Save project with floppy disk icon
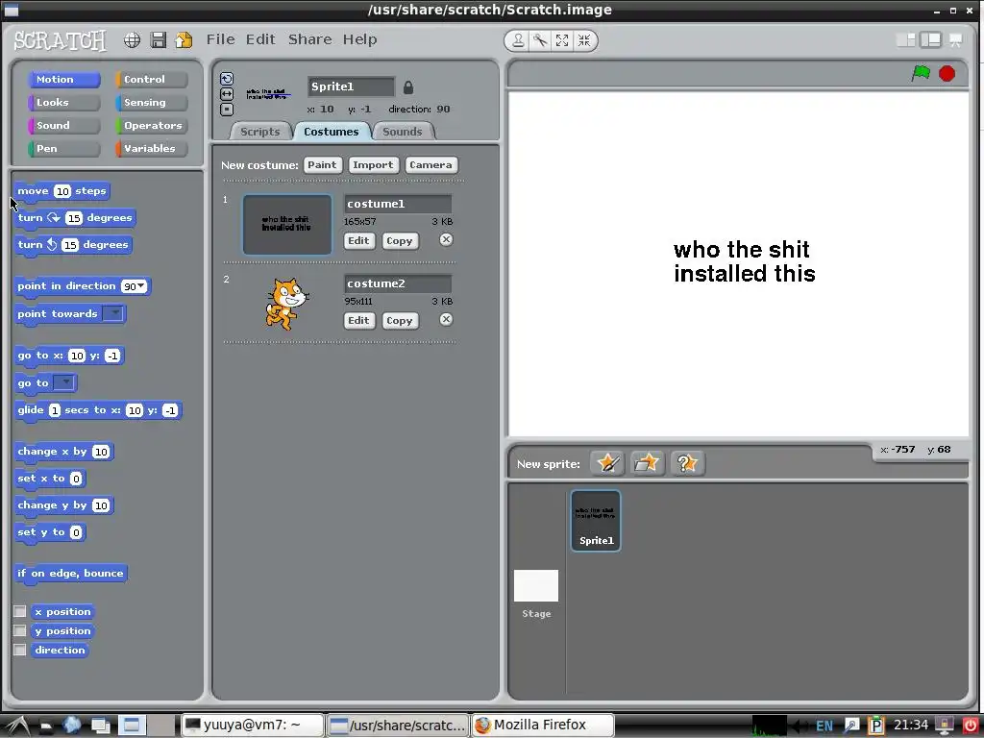 coord(159,40)
